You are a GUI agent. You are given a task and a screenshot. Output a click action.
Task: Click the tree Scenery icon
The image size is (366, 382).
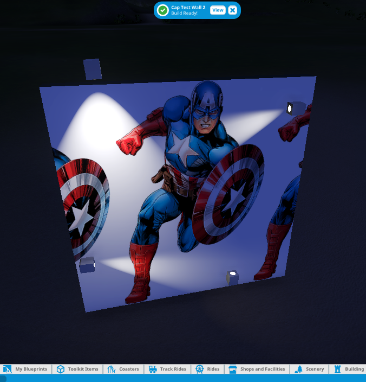[x=298, y=369]
